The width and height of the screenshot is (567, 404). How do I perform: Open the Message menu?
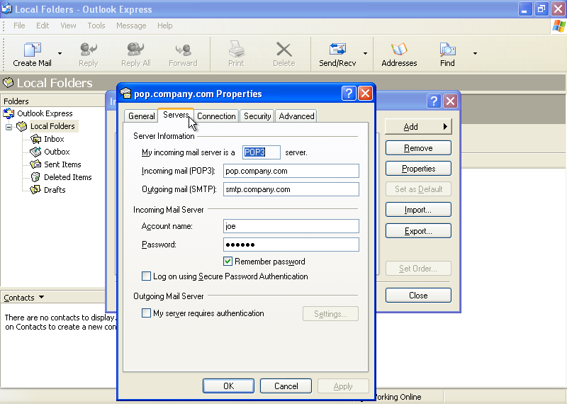click(x=131, y=26)
